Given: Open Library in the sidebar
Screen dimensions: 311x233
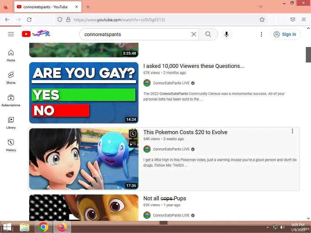Looking at the screenshot, I should (x=11, y=123).
